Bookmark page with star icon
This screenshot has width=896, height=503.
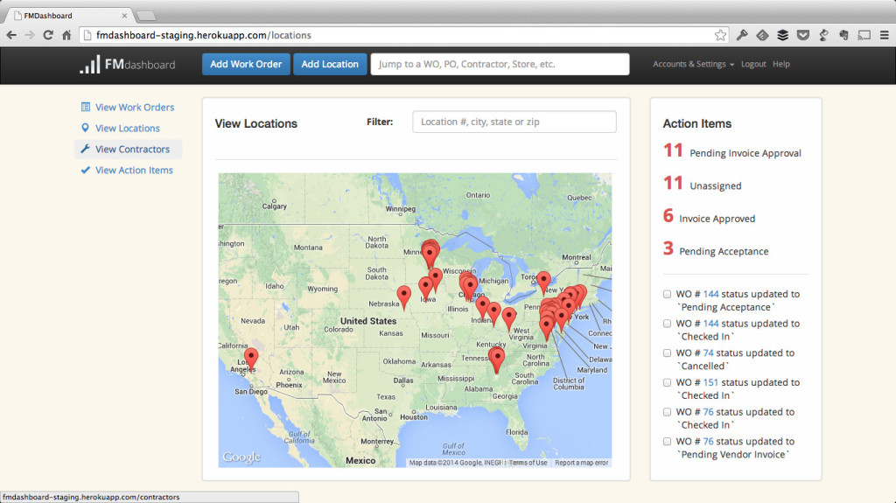(720, 36)
